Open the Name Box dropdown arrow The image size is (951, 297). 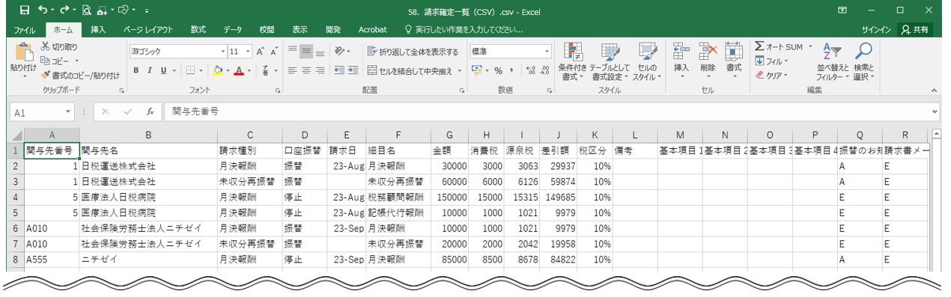[x=69, y=112]
